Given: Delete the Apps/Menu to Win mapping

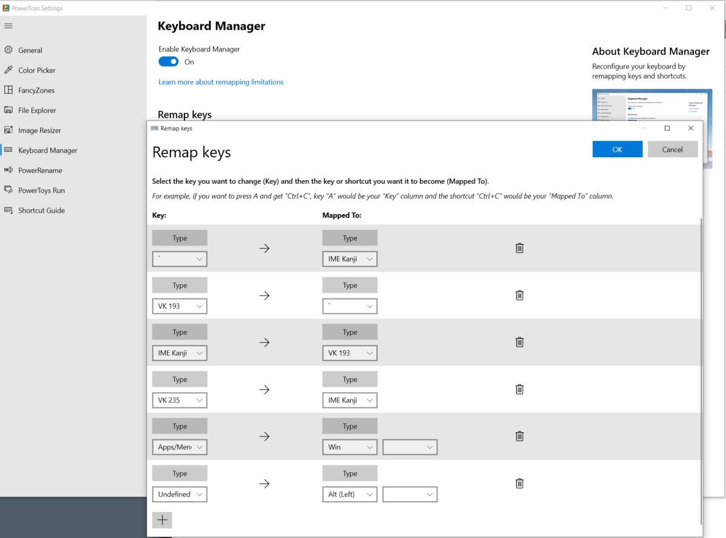Looking at the screenshot, I should tap(519, 436).
